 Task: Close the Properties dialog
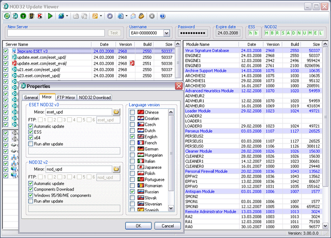[179, 86]
